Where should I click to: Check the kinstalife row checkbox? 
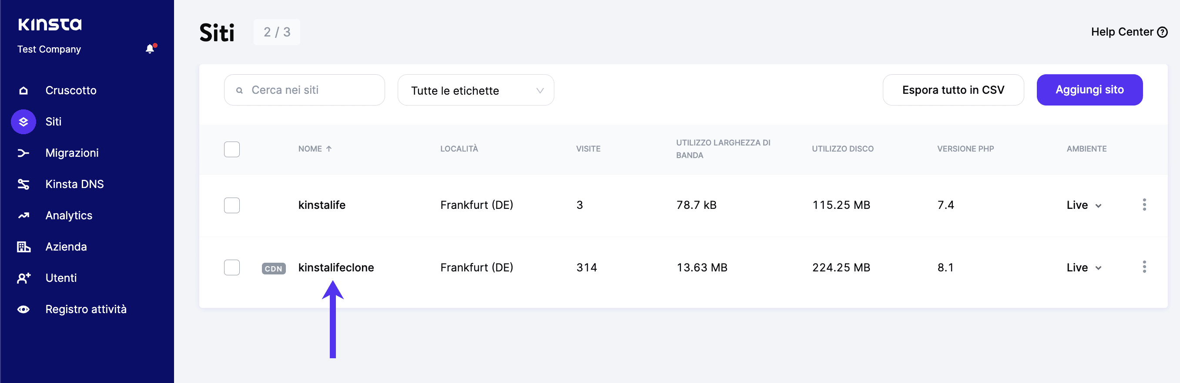pyautogui.click(x=232, y=205)
